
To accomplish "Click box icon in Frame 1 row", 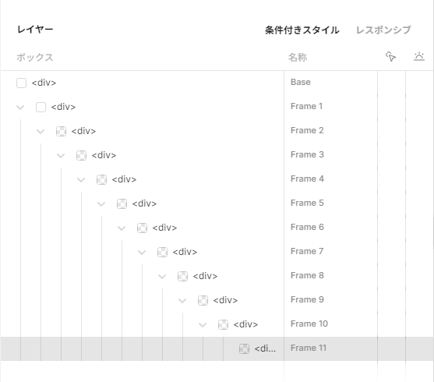I will click(x=41, y=108).
